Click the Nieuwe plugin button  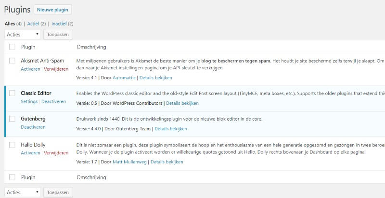52,10
